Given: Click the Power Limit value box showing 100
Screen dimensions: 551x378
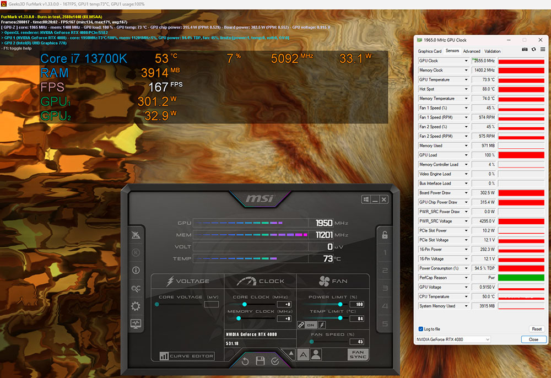Looking at the screenshot, I should coord(356,304).
